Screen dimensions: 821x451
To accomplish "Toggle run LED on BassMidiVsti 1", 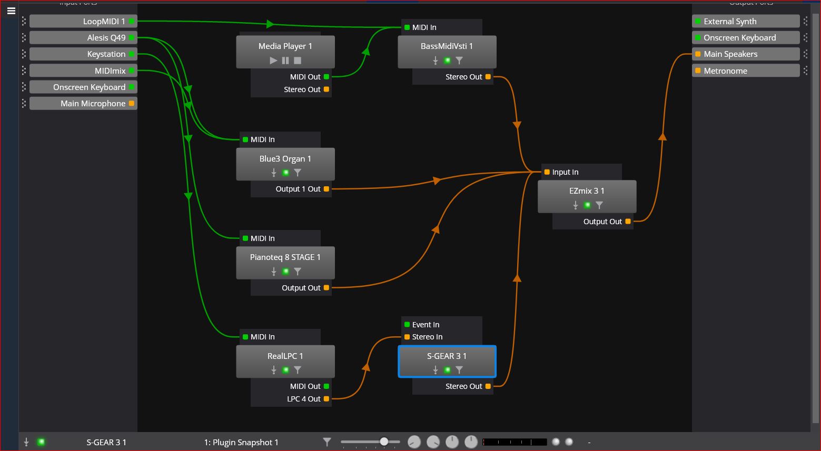I will click(447, 61).
